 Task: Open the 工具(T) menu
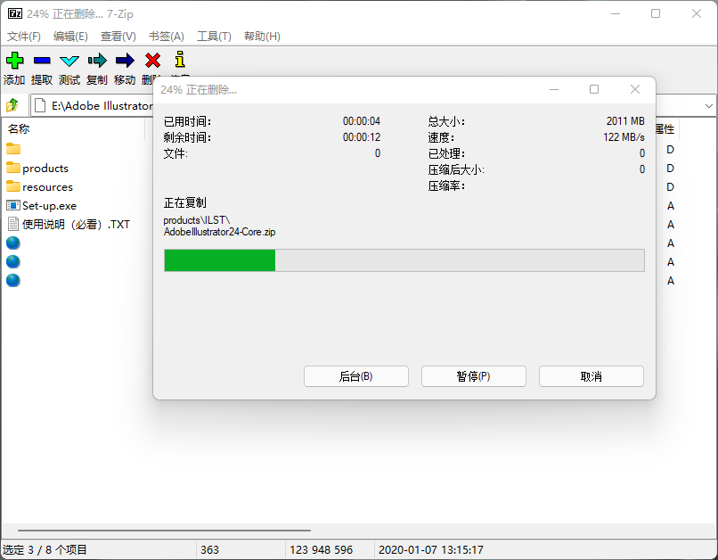(214, 37)
